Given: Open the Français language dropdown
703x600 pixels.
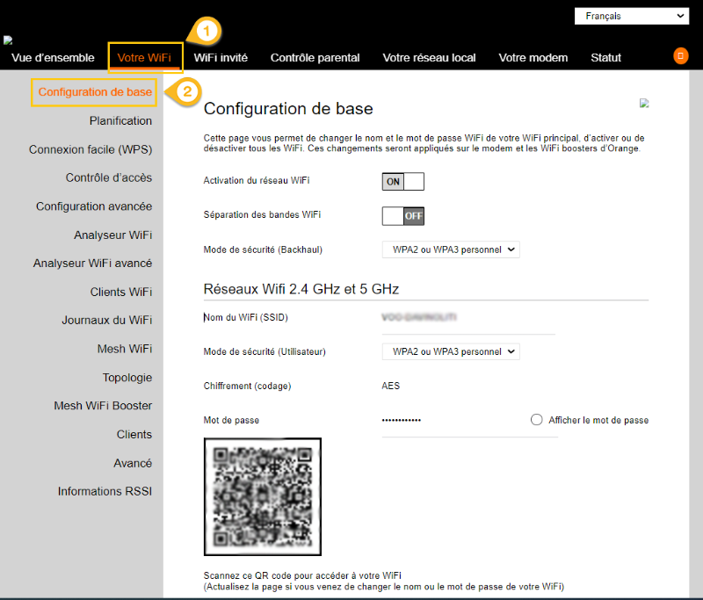Looking at the screenshot, I should coord(631,16).
